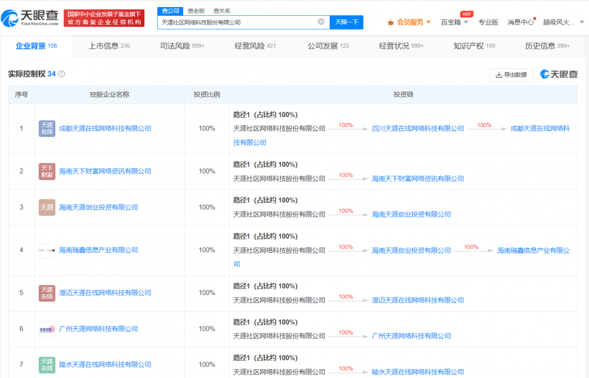Select the 企业背景 tab

pyautogui.click(x=37, y=46)
